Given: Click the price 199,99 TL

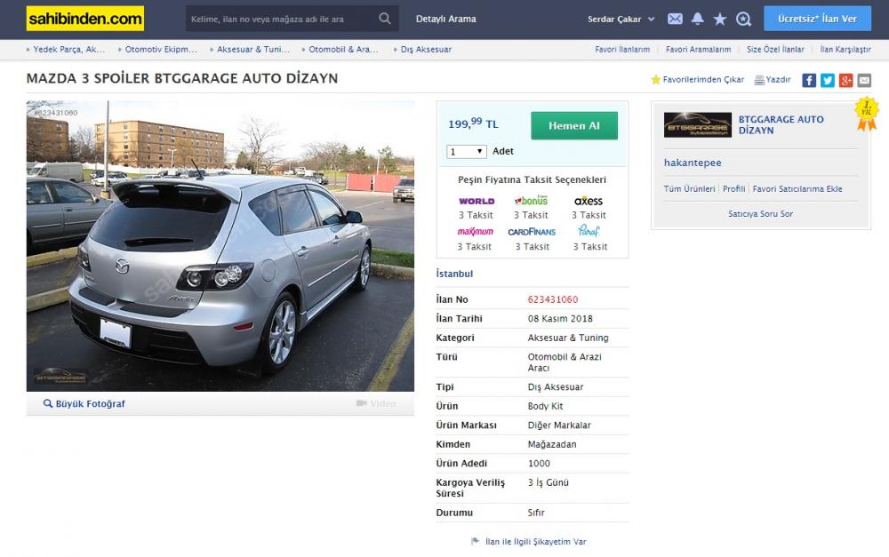Looking at the screenshot, I should (x=473, y=123).
